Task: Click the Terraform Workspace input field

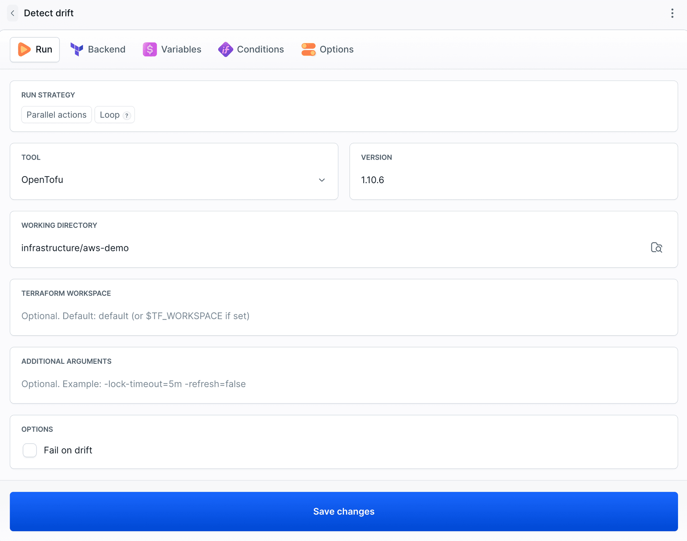Action: tap(343, 316)
